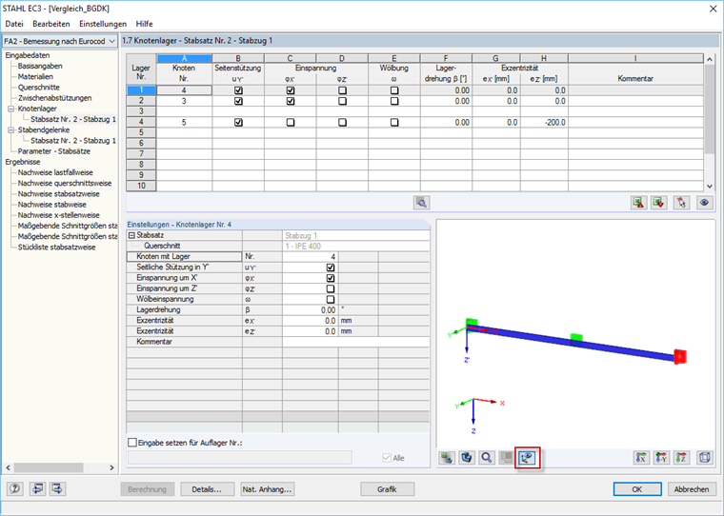Image resolution: width=724 pixels, height=516 pixels.
Task: Select Zwischenabstützungen in the navigator
Action: (x=55, y=98)
